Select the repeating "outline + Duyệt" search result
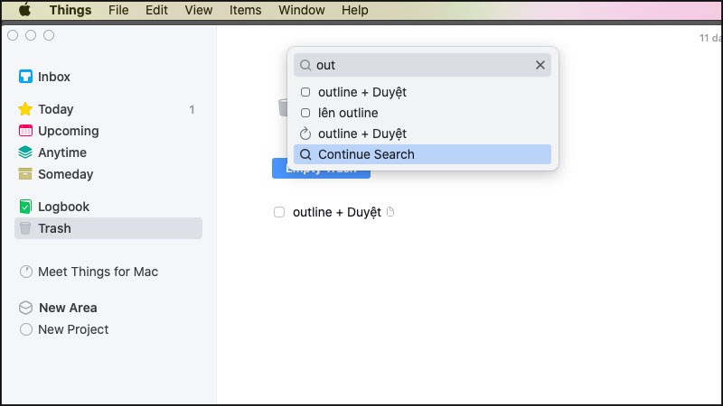 [x=361, y=134]
